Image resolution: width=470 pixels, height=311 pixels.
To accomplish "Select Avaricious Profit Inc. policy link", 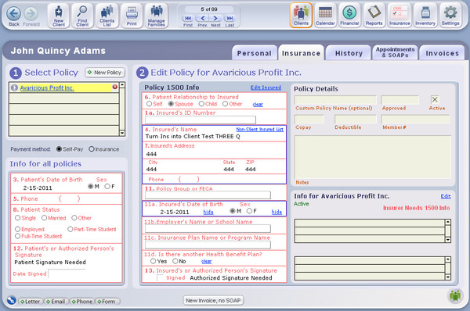I will click(47, 88).
